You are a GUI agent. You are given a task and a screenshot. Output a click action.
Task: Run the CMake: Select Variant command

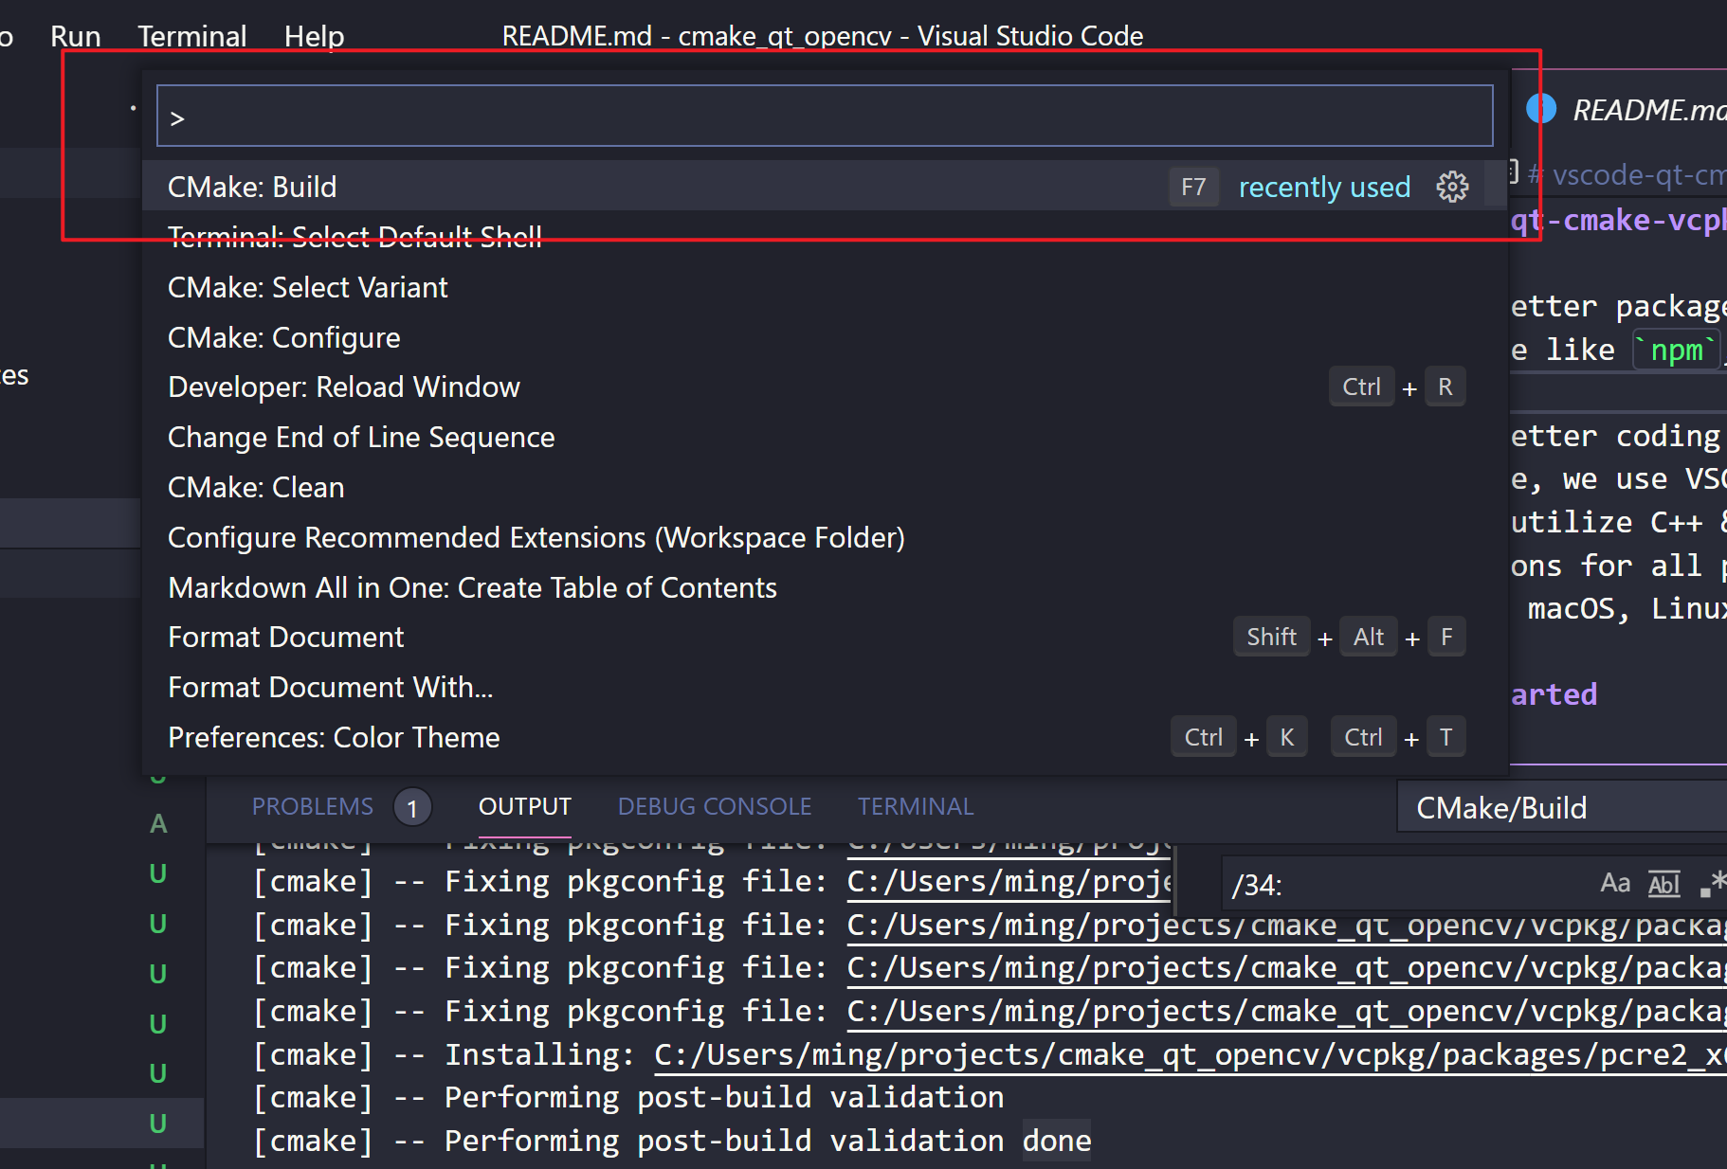pos(307,287)
